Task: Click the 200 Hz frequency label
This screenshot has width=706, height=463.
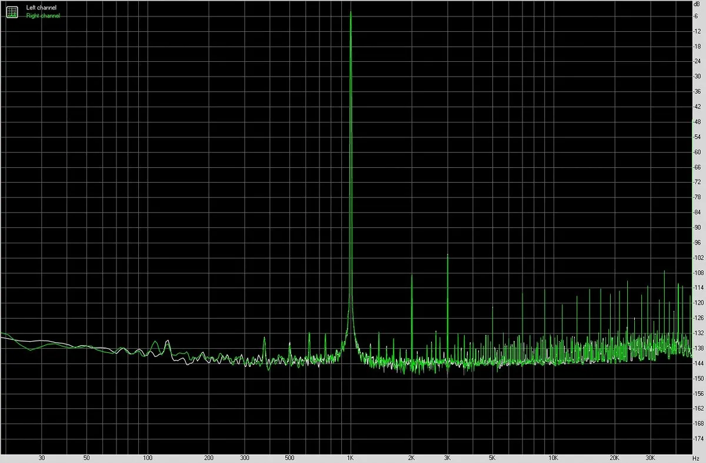Action: (x=209, y=458)
